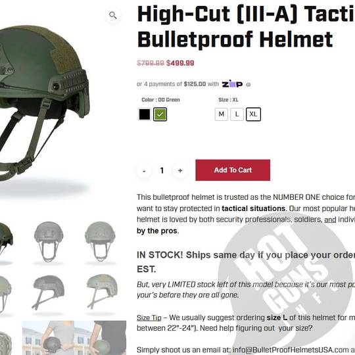
Task: View front-facing green helmet thumbnail in top row
Action: pos(100,242)
